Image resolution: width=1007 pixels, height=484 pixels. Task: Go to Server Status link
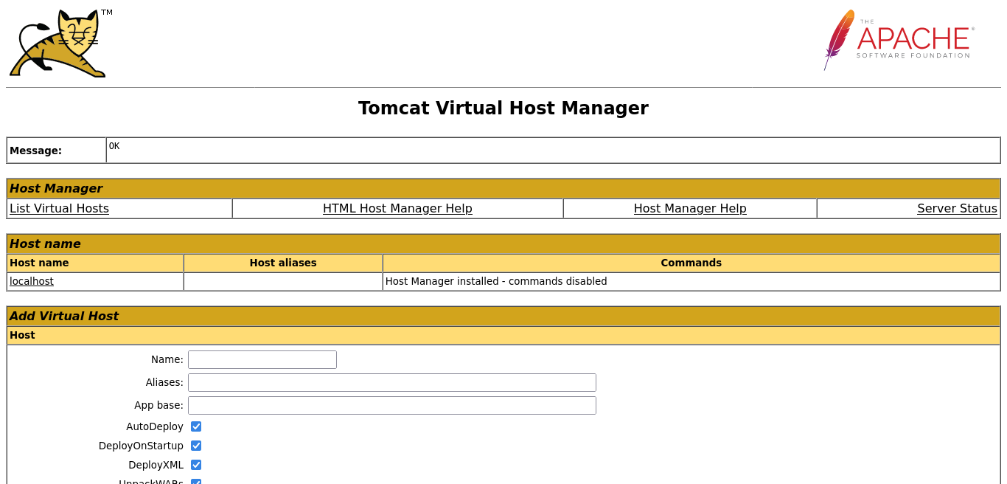click(x=957, y=209)
